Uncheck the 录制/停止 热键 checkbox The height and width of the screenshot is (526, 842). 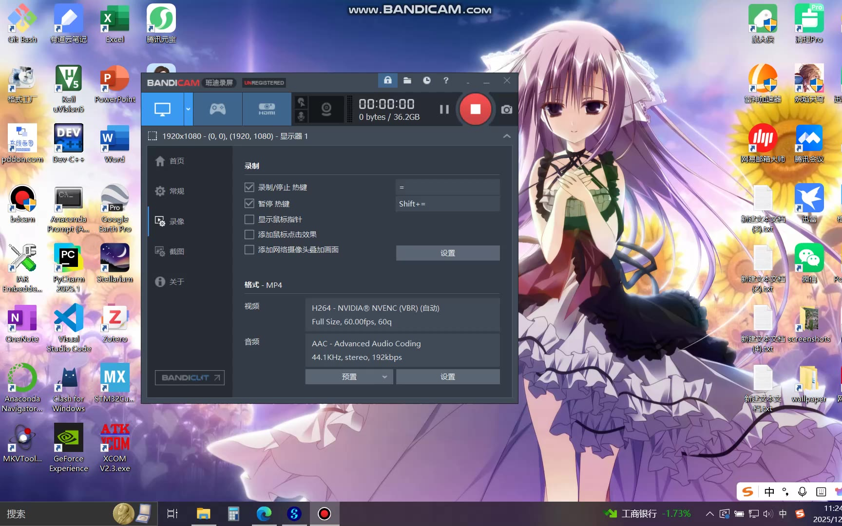pyautogui.click(x=249, y=188)
